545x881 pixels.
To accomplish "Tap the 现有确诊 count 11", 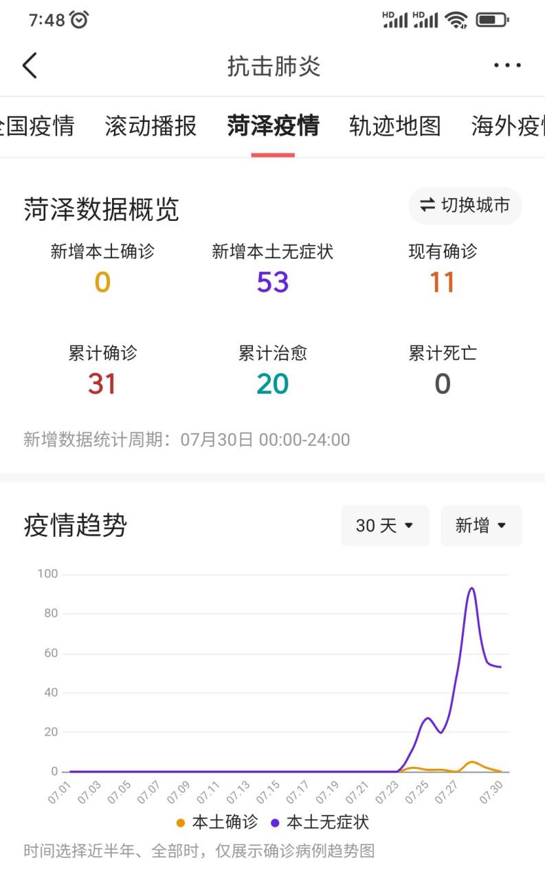I will click(442, 282).
